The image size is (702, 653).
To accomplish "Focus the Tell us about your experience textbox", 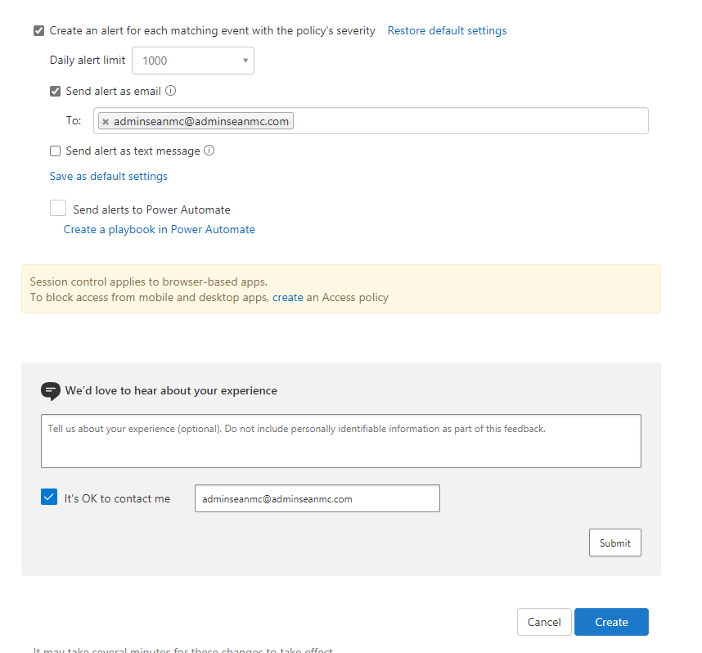I will pyautogui.click(x=340, y=441).
